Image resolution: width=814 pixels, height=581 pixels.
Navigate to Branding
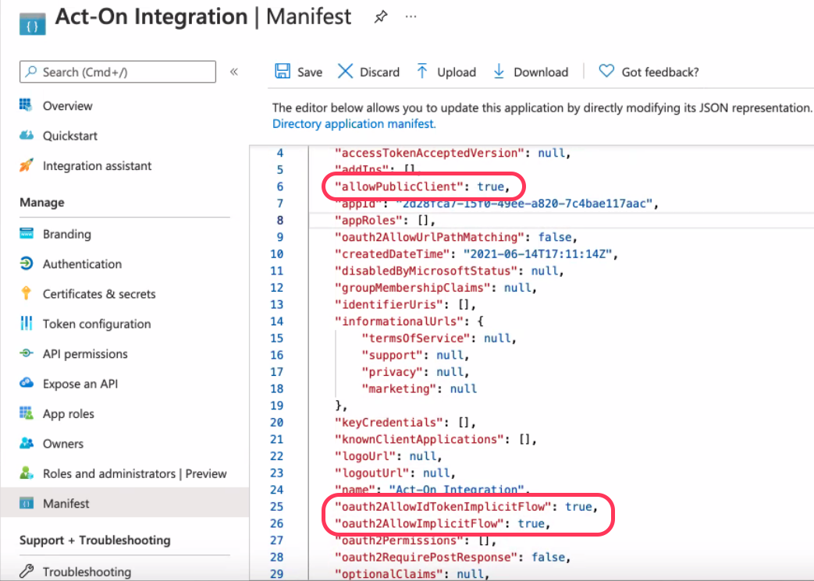(x=67, y=234)
